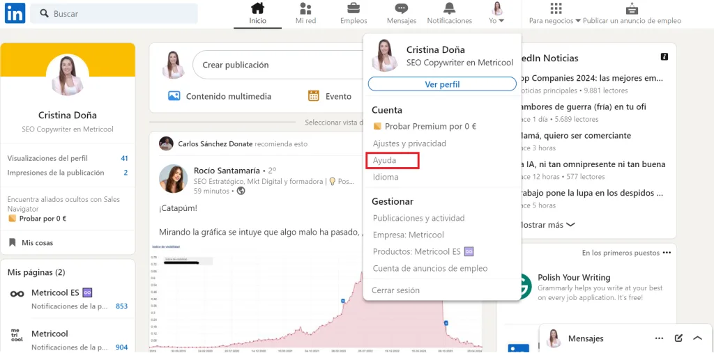This screenshot has width=714, height=353.
Task: Open Cristina Doña dropdown profile photo
Action: coord(385,56)
